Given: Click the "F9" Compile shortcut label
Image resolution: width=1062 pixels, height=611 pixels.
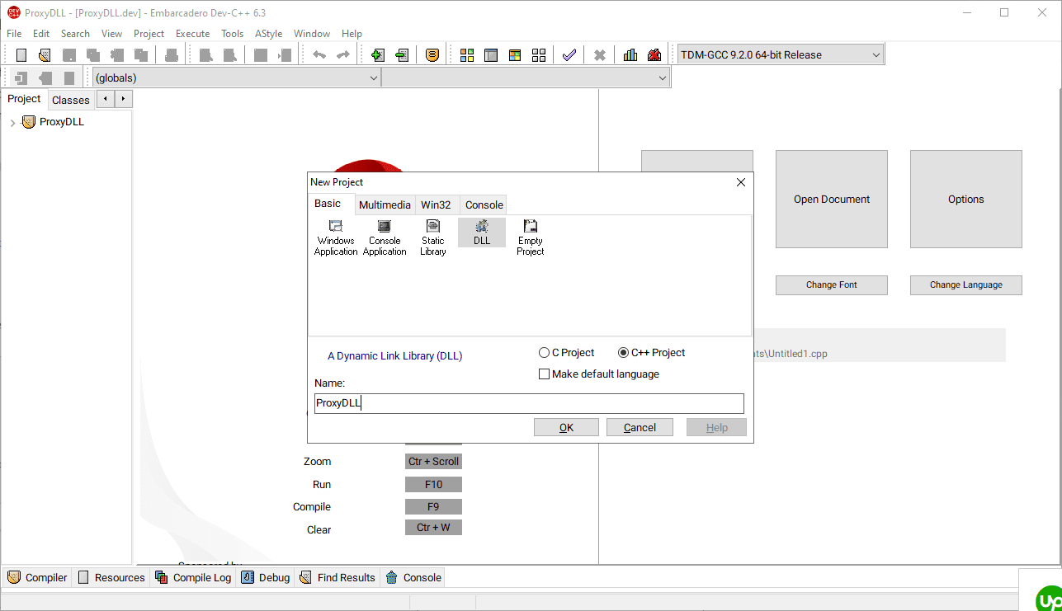Looking at the screenshot, I should pos(433,507).
